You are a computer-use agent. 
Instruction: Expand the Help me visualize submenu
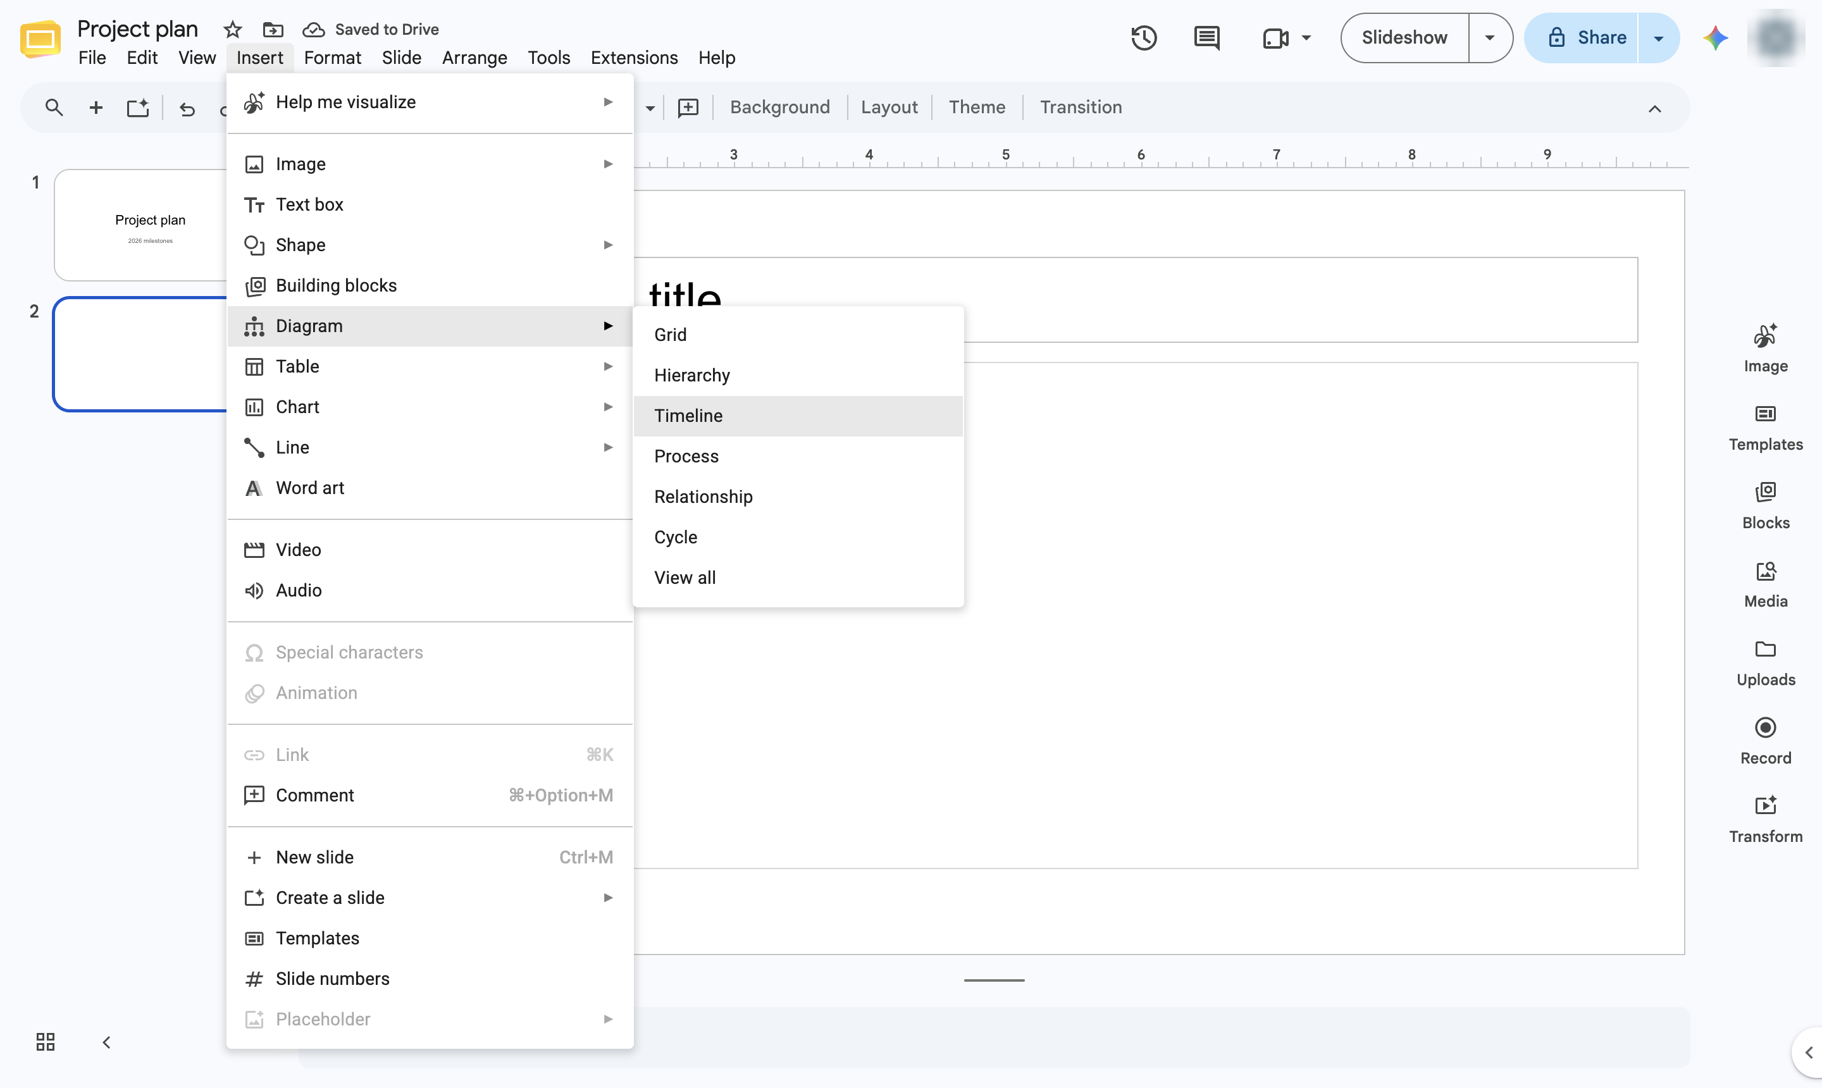[430, 102]
